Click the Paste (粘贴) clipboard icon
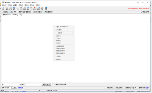Screen dimensions: 152x93 (x=25, y=8)
